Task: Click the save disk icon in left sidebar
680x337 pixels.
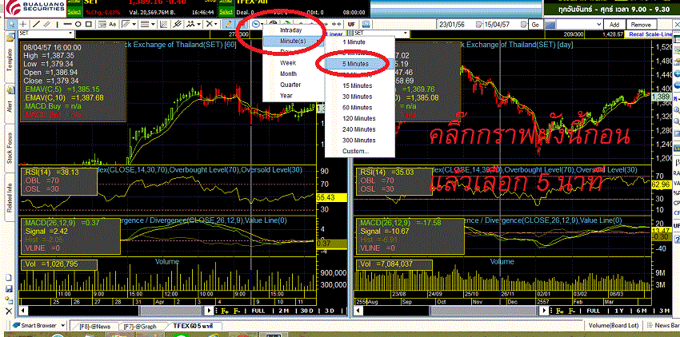Action: [x=9, y=289]
